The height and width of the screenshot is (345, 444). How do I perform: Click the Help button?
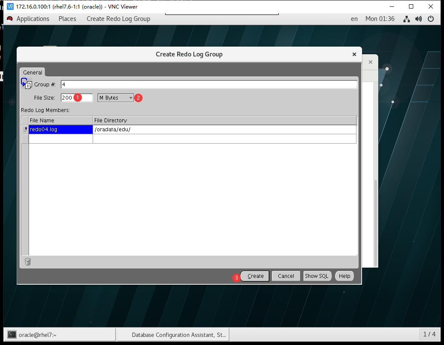(x=345, y=276)
